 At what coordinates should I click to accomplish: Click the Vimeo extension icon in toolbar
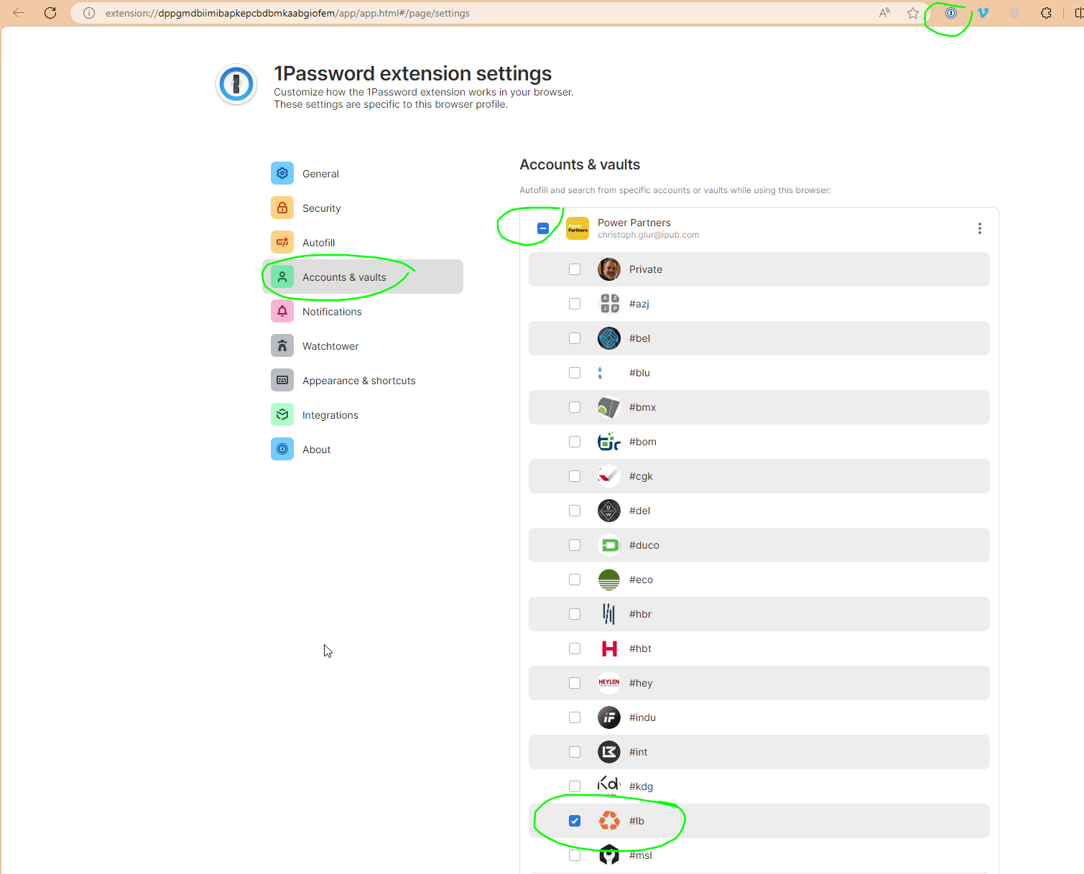[983, 13]
